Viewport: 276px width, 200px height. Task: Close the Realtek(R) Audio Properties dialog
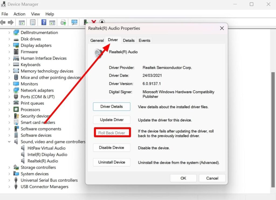tap(222, 28)
